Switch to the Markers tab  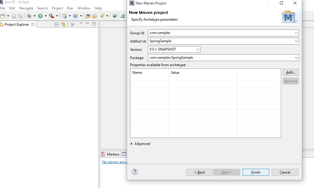coord(110,154)
